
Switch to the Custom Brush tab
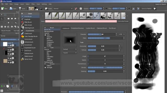(90, 28)
